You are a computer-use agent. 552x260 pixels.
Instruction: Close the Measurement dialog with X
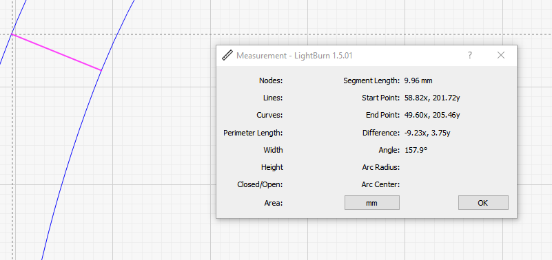click(501, 55)
